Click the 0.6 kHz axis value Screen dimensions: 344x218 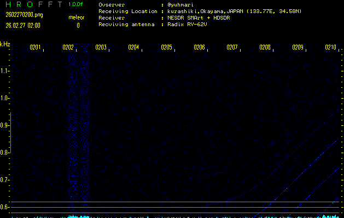(x=4, y=207)
